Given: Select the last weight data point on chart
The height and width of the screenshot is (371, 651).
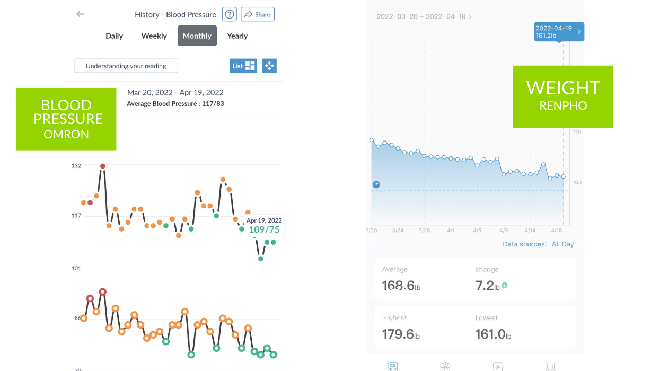Looking at the screenshot, I should click(x=563, y=176).
